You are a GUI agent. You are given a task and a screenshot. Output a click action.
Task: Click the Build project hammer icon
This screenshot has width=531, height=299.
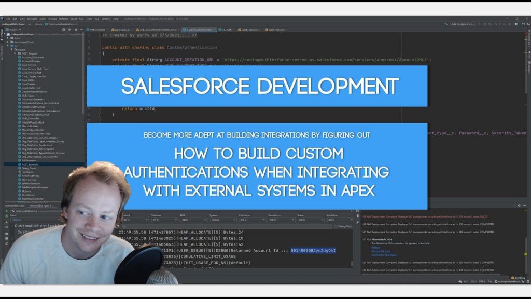(446, 24)
